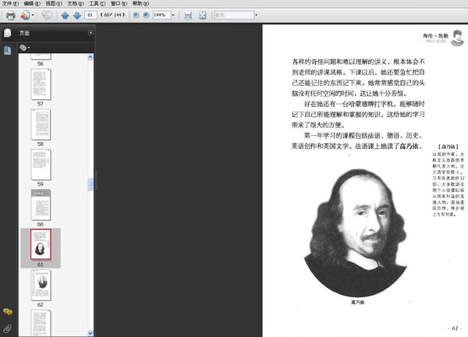The height and width of the screenshot is (337, 468).
Task: Toggle the pages panel icon in sidebar
Action: pos(7,33)
